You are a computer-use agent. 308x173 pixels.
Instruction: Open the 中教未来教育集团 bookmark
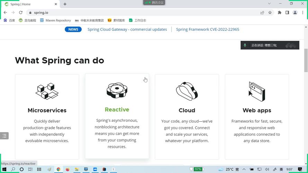89,20
